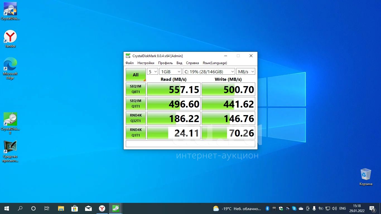Screen dimensions: 381x214
Task: Open the Профиль menu
Action: click(165, 63)
